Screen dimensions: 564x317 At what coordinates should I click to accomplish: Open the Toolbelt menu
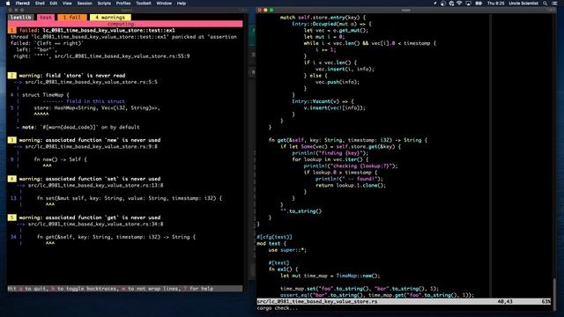[x=144, y=4]
